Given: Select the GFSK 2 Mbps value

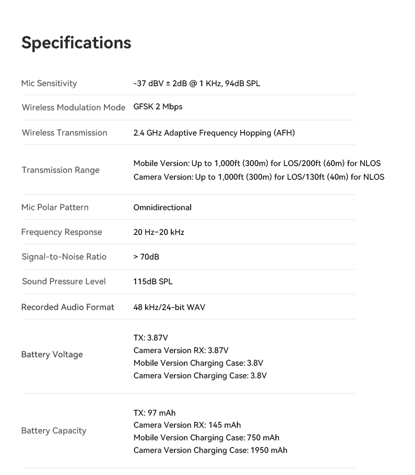Looking at the screenshot, I should 158,107.
